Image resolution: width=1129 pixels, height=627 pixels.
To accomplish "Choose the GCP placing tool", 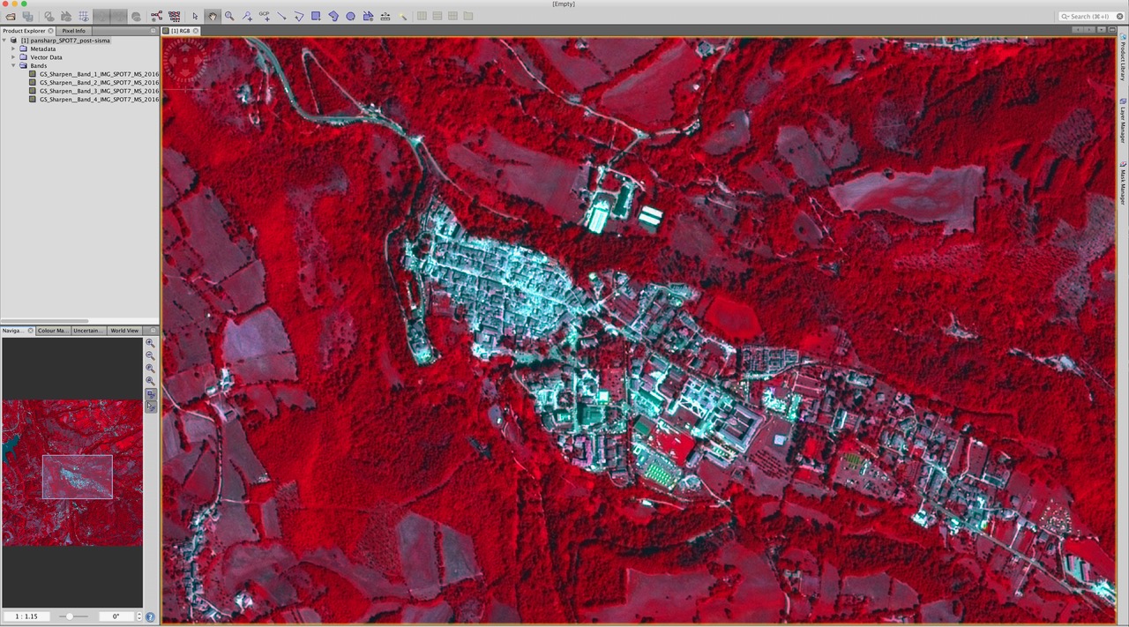I will pos(264,16).
